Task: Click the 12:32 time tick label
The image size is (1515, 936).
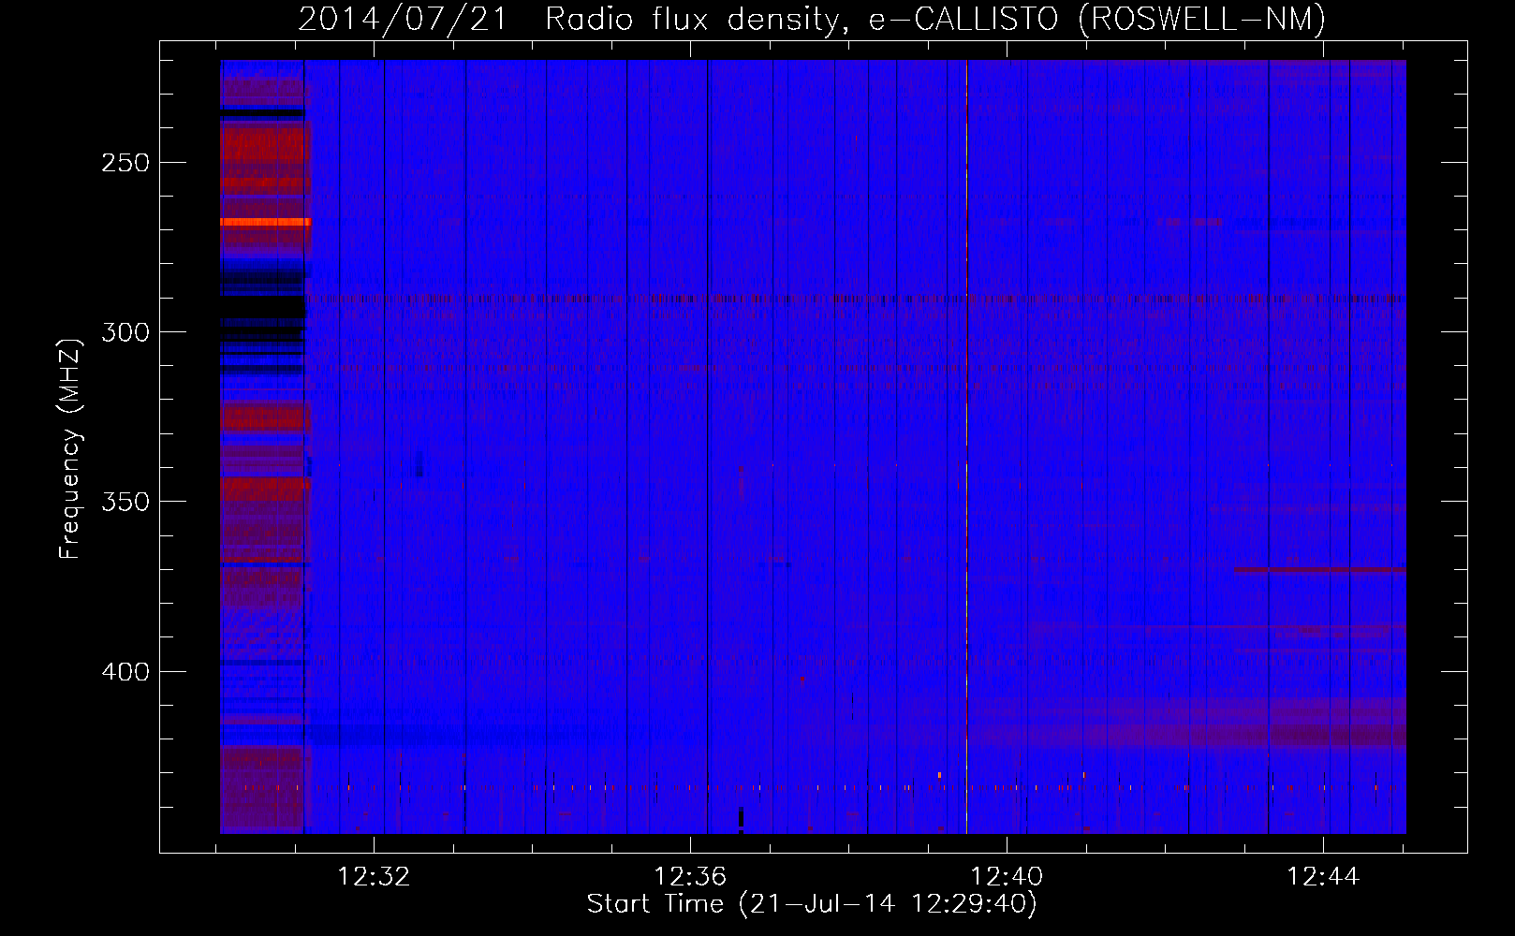Action: pos(374,877)
